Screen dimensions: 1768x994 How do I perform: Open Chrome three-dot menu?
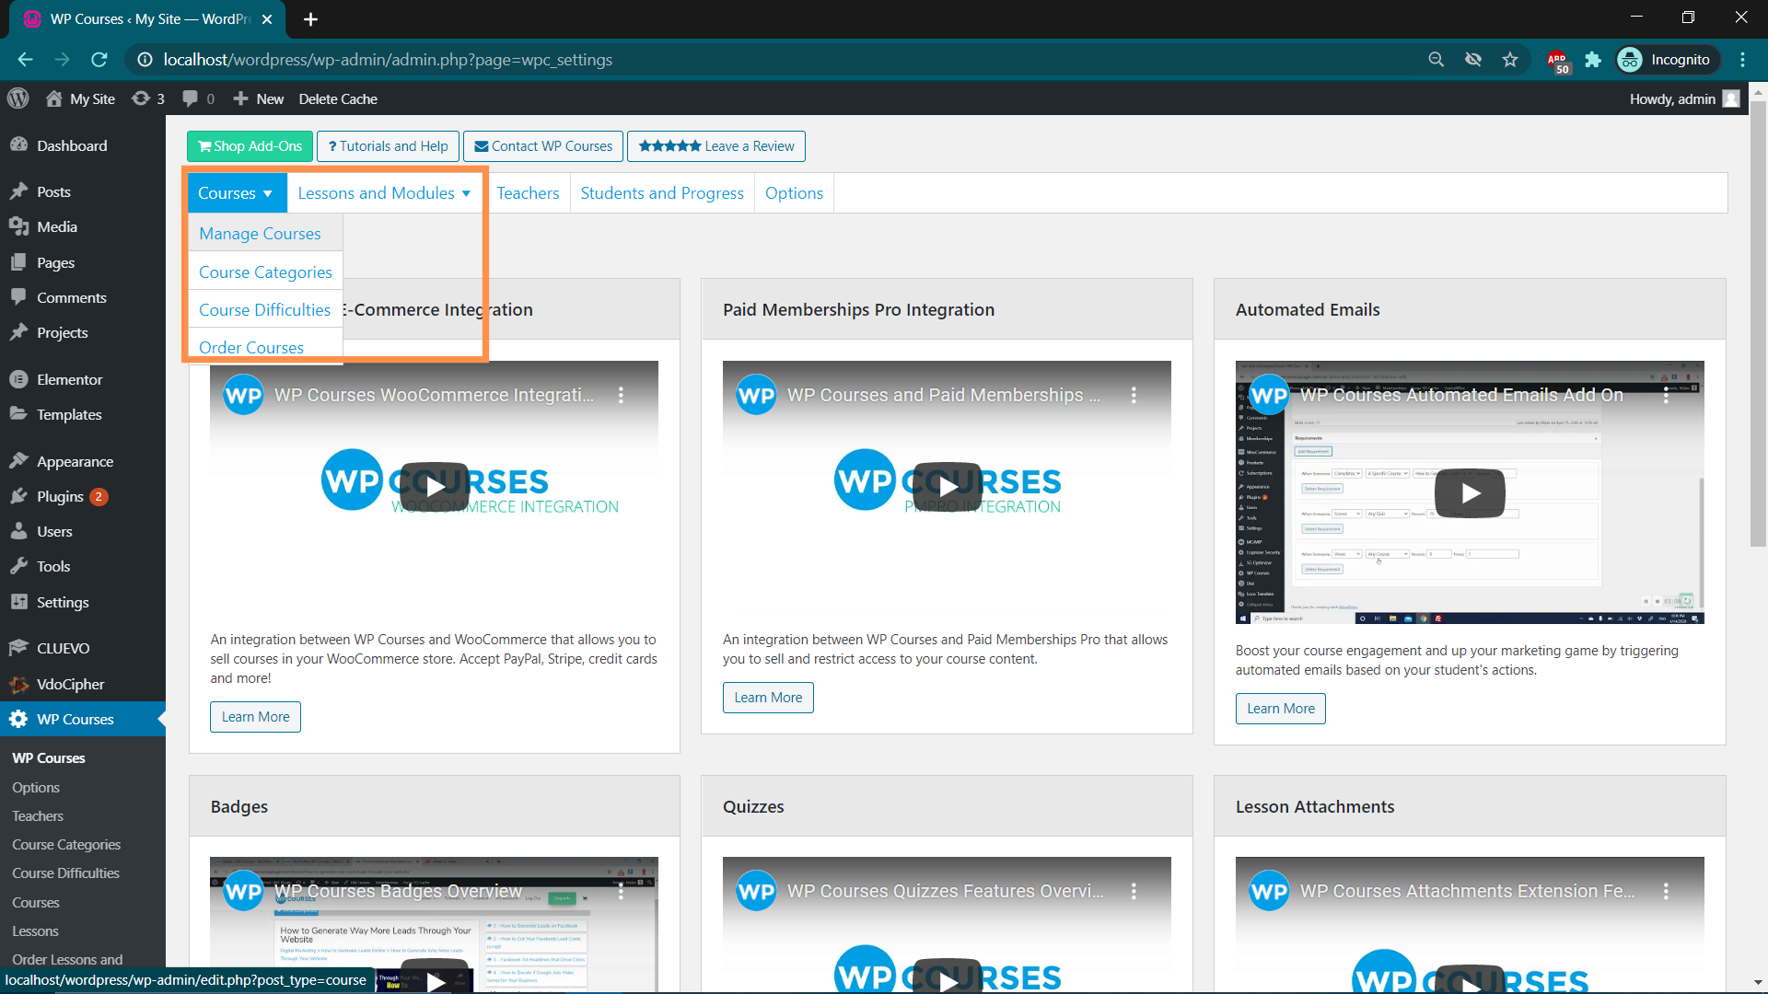coord(1742,60)
